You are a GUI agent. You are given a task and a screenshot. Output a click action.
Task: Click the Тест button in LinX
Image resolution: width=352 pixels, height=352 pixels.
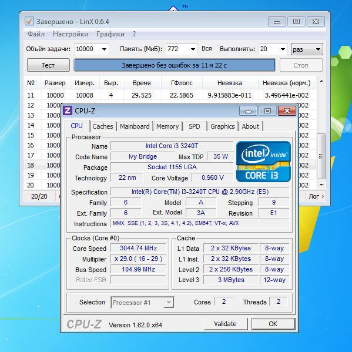48,65
